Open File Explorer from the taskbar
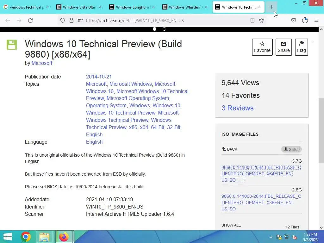The image size is (324, 243). coord(44,237)
